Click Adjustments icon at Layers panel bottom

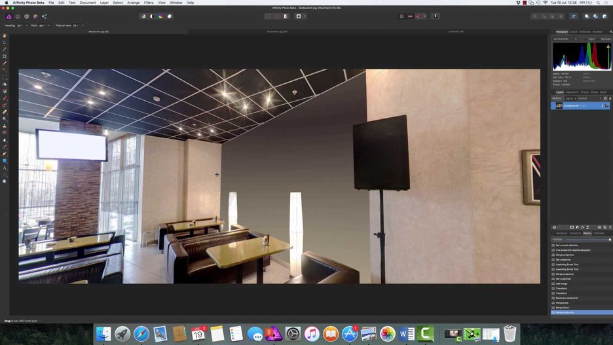577,227
